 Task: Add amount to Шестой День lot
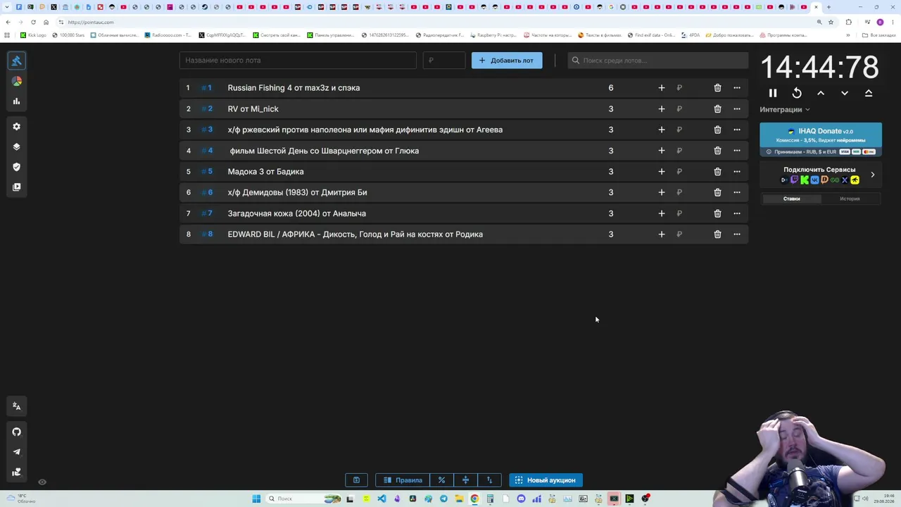pyautogui.click(x=661, y=151)
